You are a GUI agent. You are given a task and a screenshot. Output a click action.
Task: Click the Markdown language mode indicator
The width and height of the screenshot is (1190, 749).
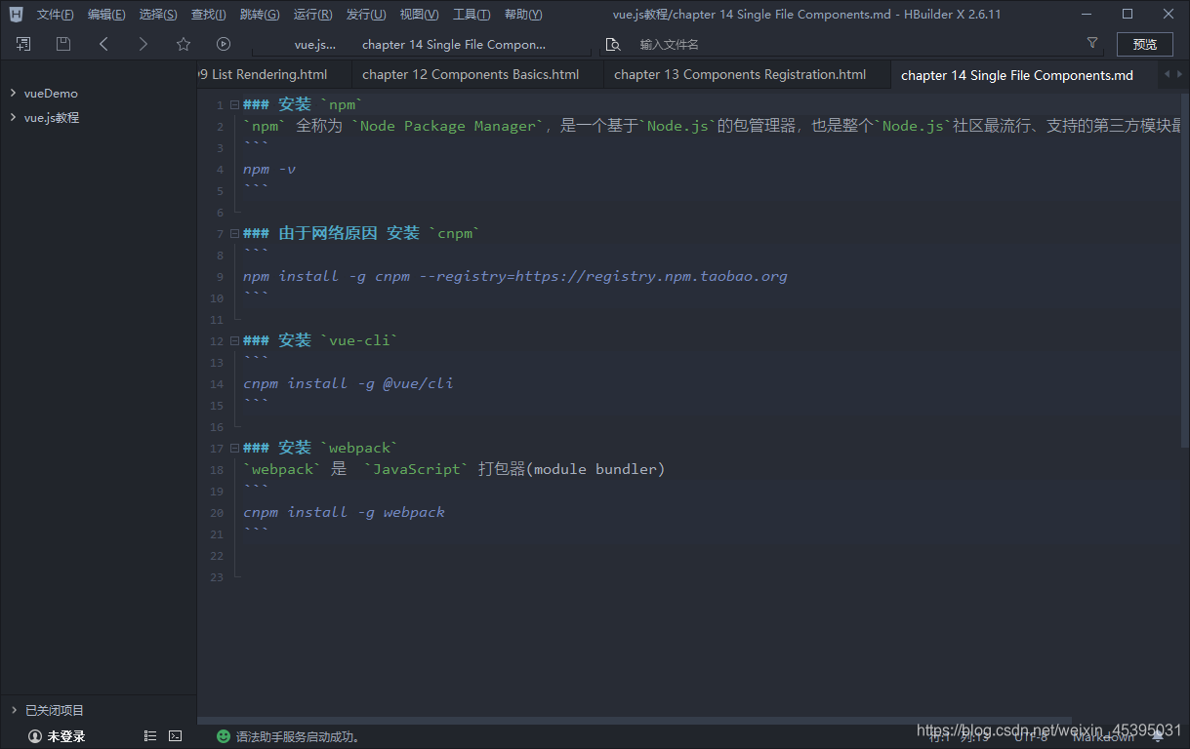1103,736
